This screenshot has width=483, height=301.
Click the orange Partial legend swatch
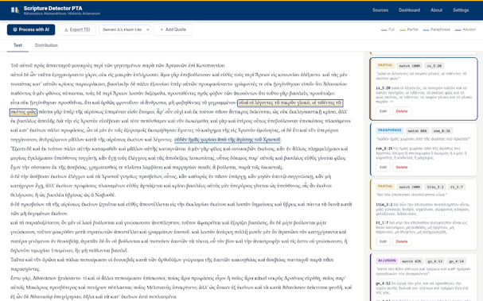click(x=403, y=30)
